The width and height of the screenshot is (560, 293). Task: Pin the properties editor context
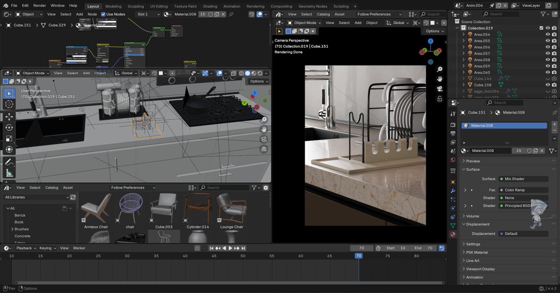point(554,113)
